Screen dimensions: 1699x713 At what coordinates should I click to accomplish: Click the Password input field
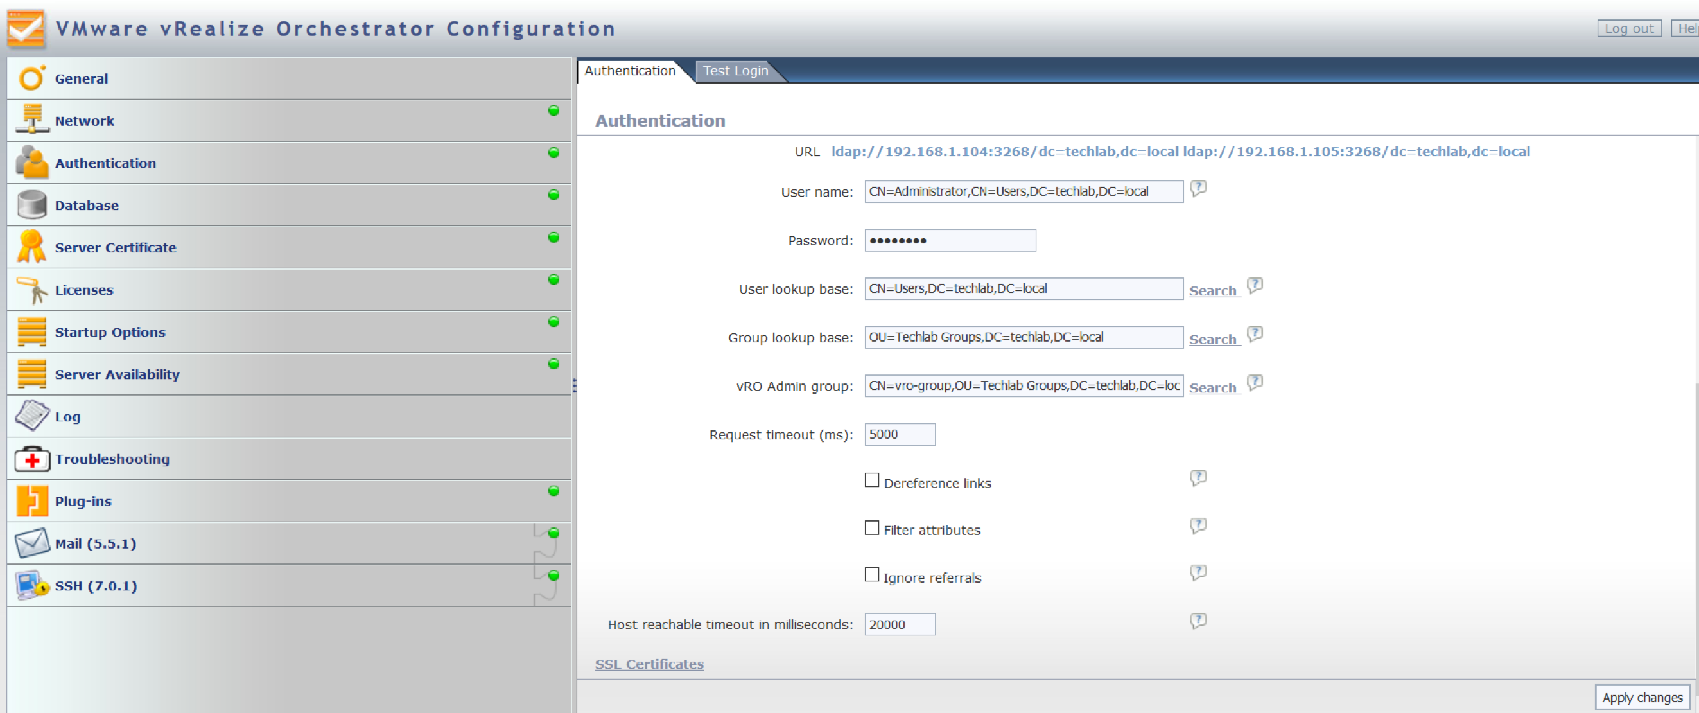(950, 240)
